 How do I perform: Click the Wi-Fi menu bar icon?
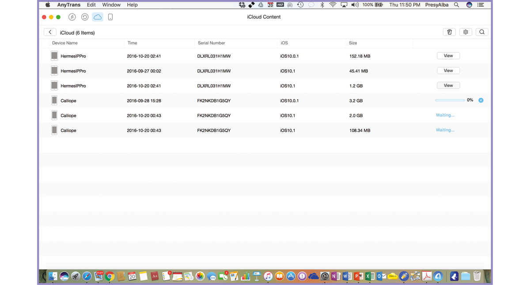click(333, 5)
